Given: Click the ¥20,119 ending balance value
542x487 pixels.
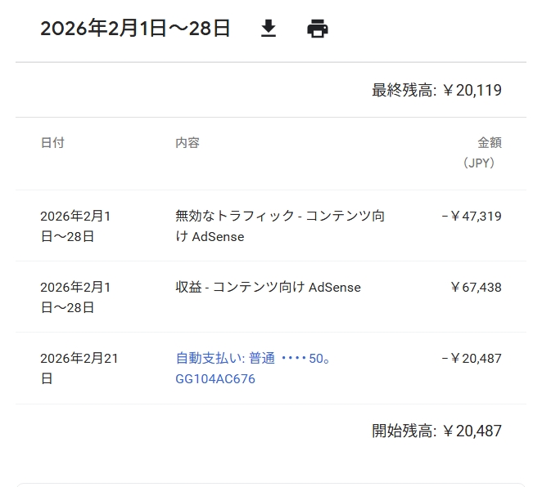Looking at the screenshot, I should pyautogui.click(x=472, y=90).
